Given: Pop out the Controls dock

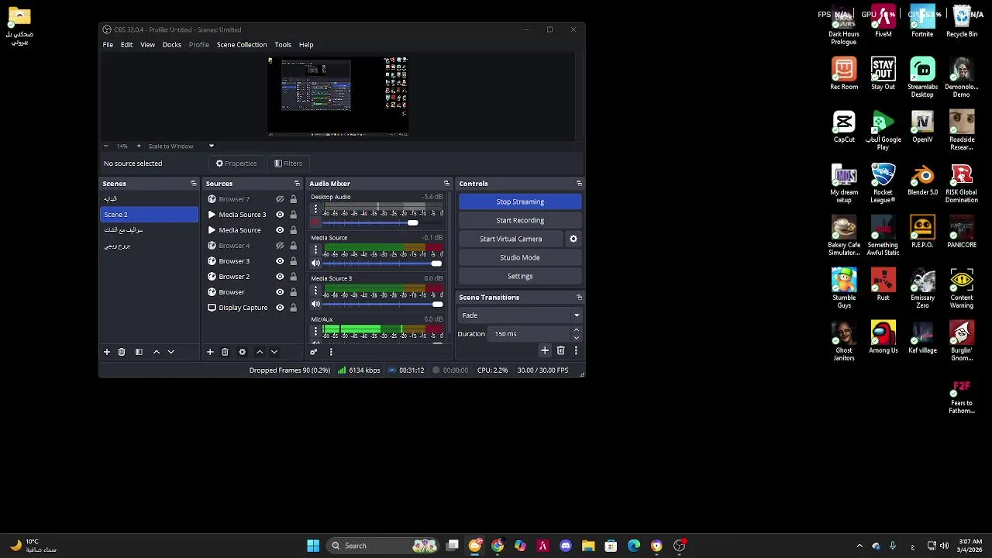Looking at the screenshot, I should point(579,184).
